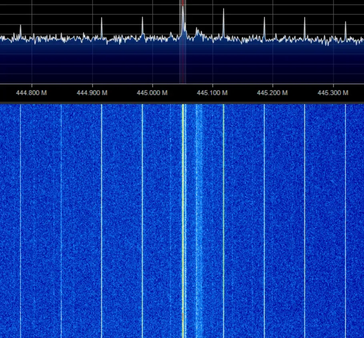Select the 445.200 M frequency axis label
This screenshot has width=364, height=338.
272,93
